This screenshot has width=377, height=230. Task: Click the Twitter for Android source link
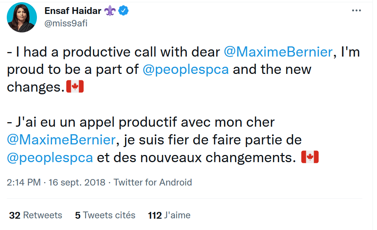[x=153, y=182]
